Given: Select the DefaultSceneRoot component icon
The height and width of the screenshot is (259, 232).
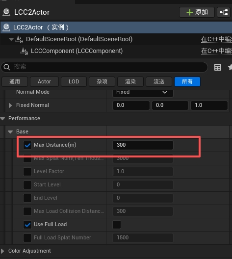Looking at the screenshot, I should [19, 39].
